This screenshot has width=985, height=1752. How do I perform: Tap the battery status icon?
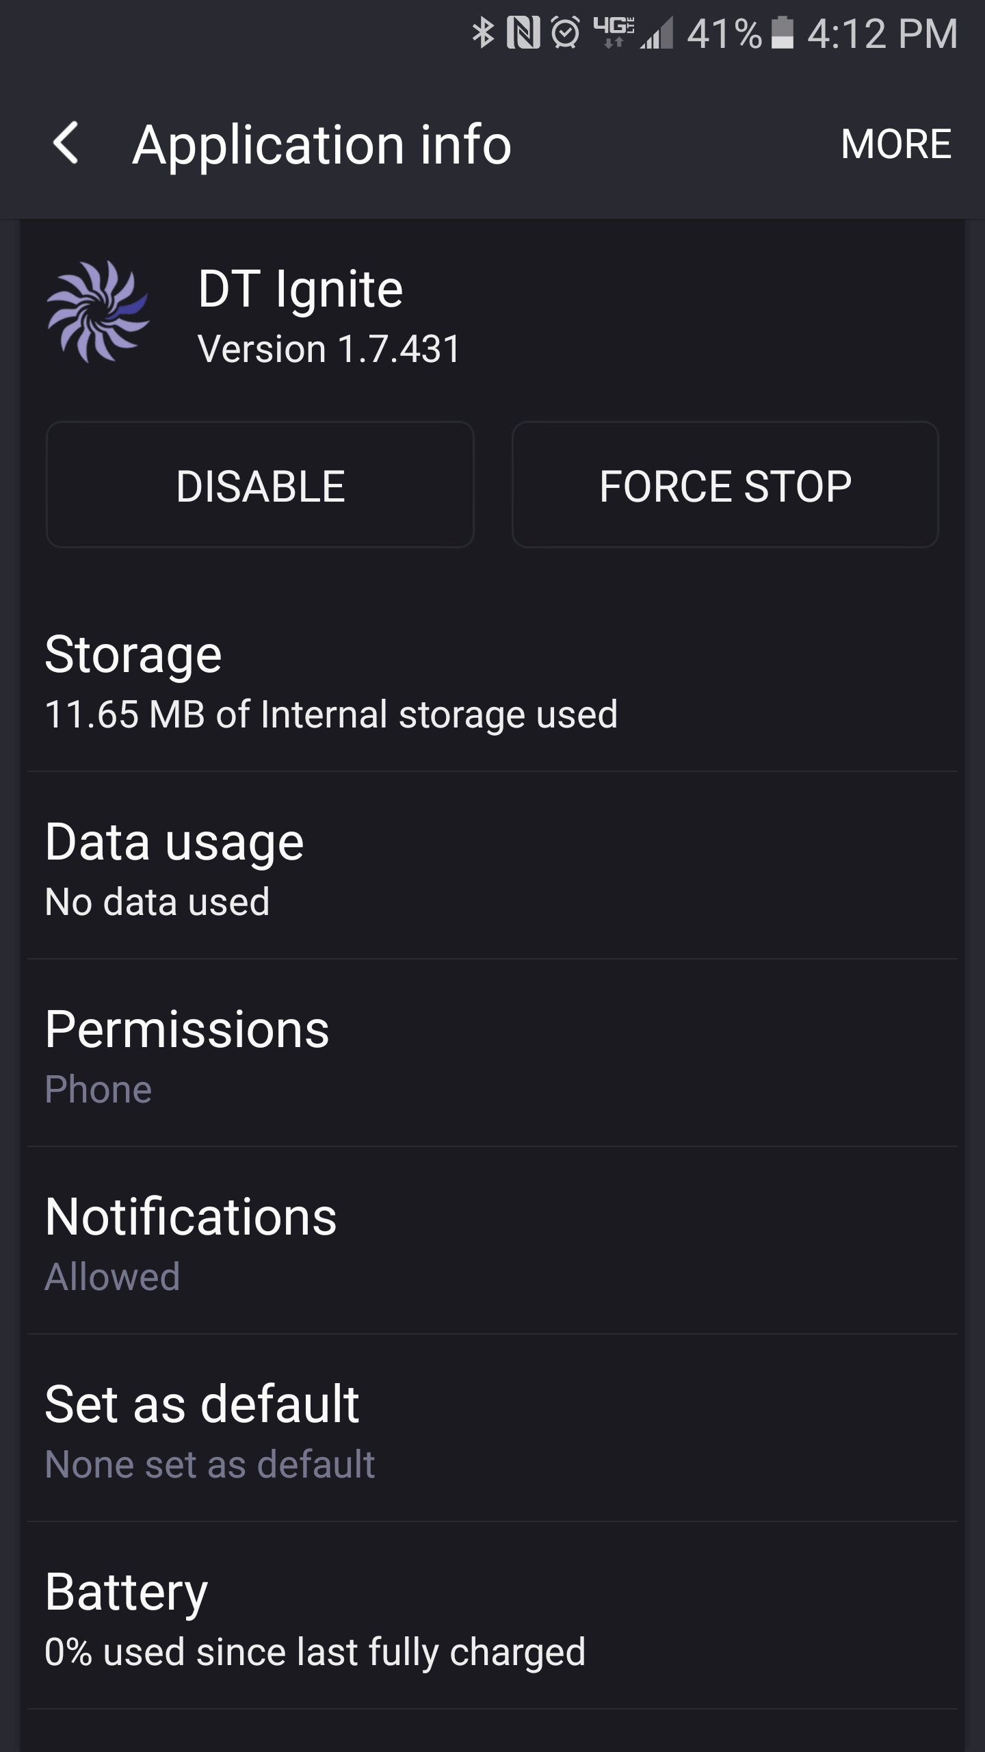click(783, 33)
